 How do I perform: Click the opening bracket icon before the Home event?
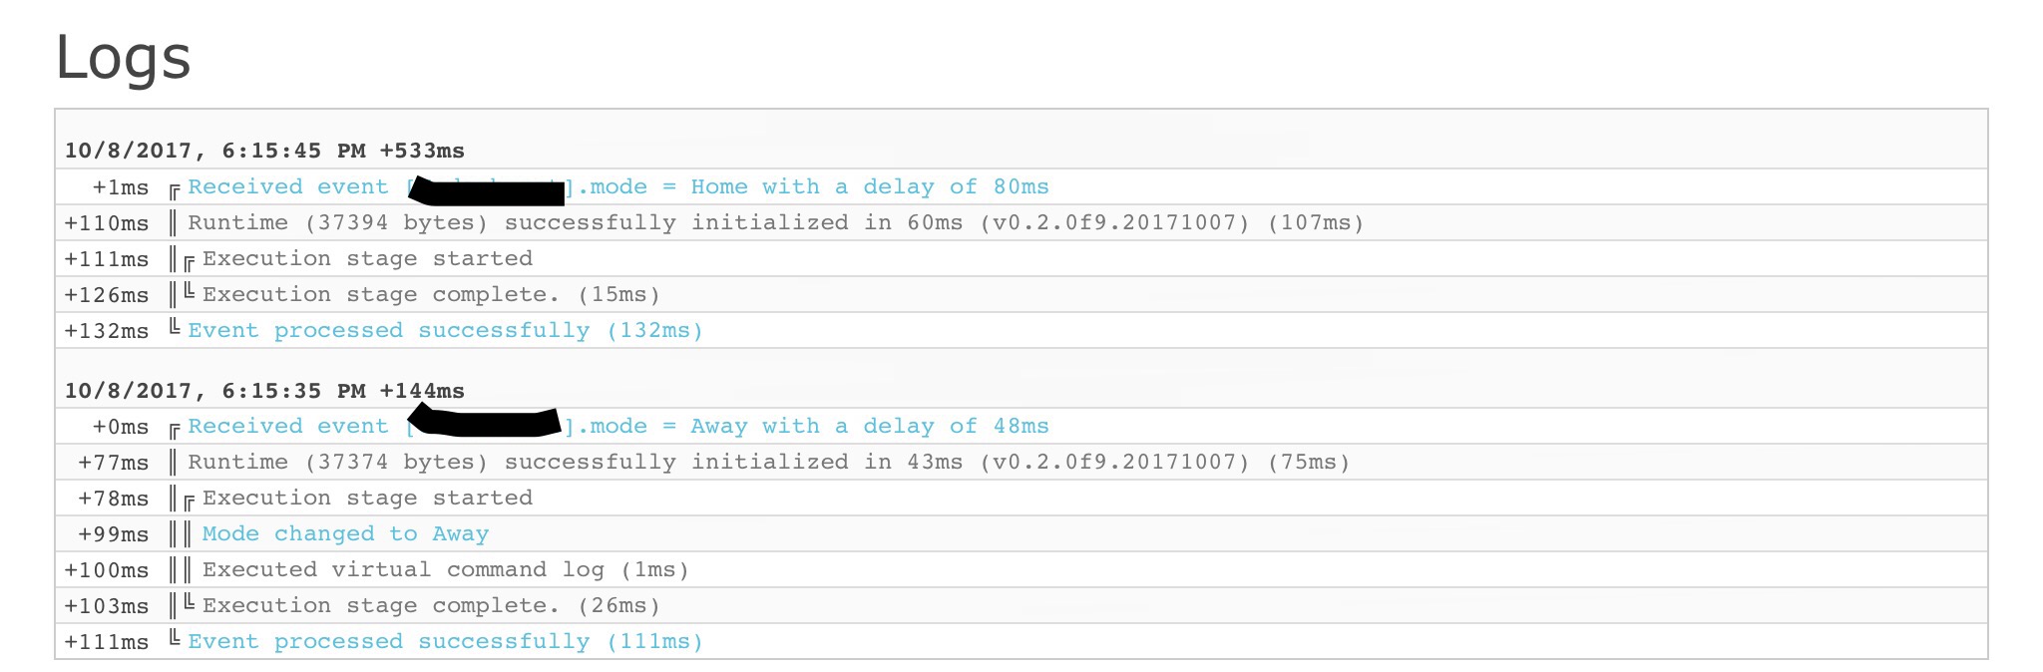coord(175,190)
